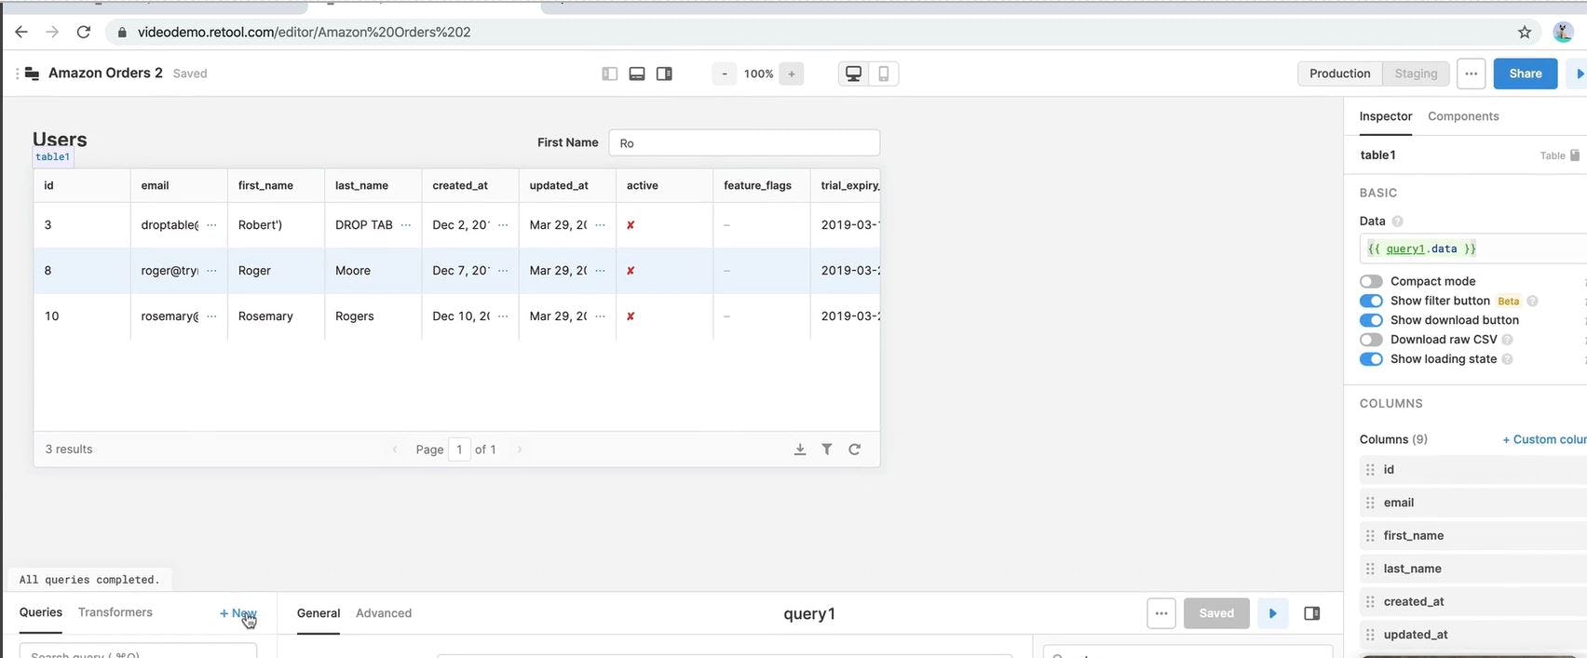The width and height of the screenshot is (1587, 658).
Task: Toggle Show download button switch
Action: pos(1371,320)
